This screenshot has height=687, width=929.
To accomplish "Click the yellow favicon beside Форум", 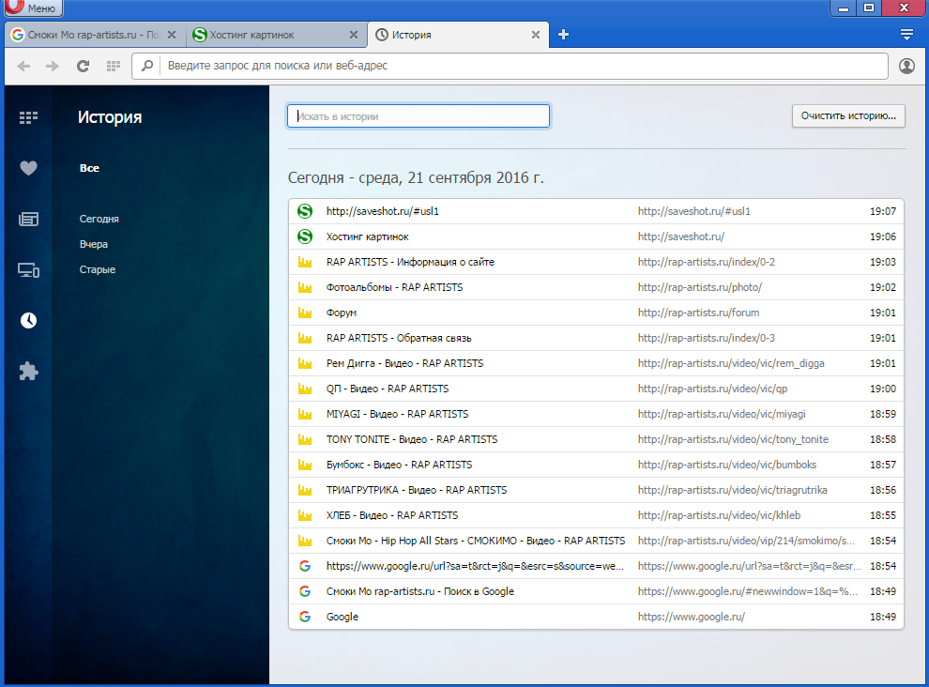I will pyautogui.click(x=305, y=313).
